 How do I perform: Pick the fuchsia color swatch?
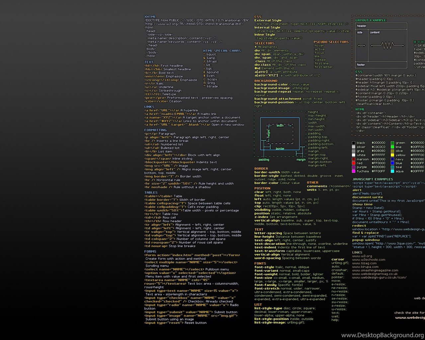tap(354, 171)
